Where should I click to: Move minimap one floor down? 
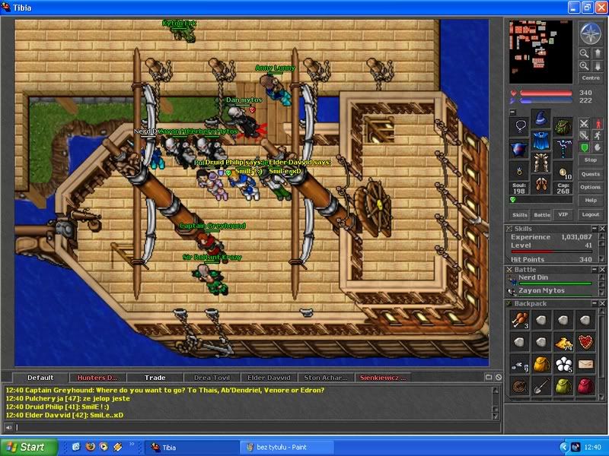tap(598, 66)
